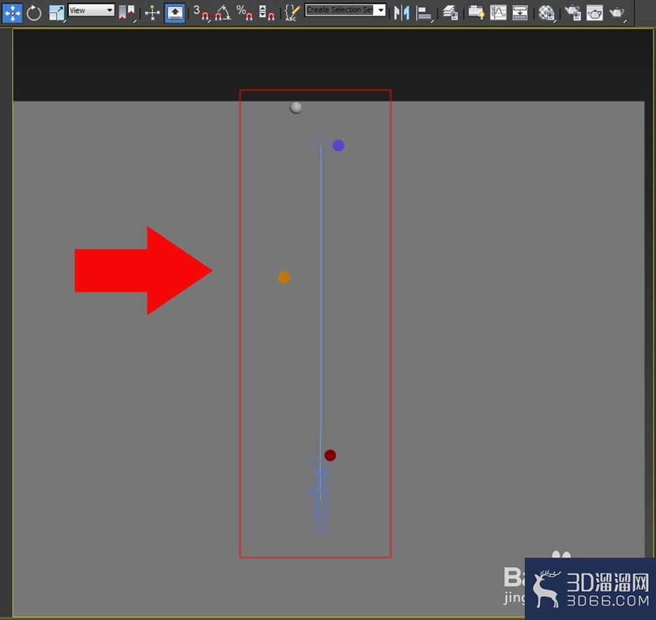
Task: Click the Render Production teapot icon
Action: click(617, 13)
